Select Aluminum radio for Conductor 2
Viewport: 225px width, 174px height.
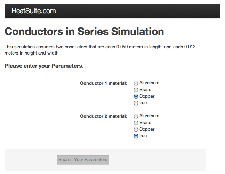click(136, 116)
